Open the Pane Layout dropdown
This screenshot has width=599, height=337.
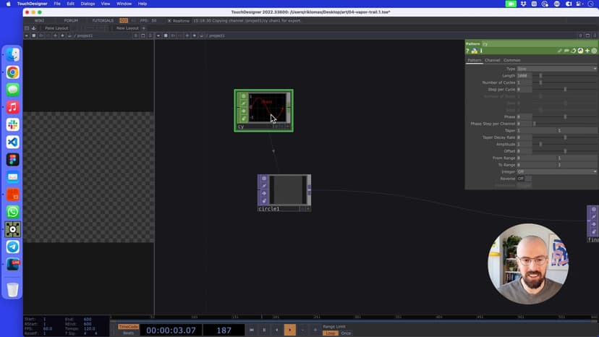56,28
